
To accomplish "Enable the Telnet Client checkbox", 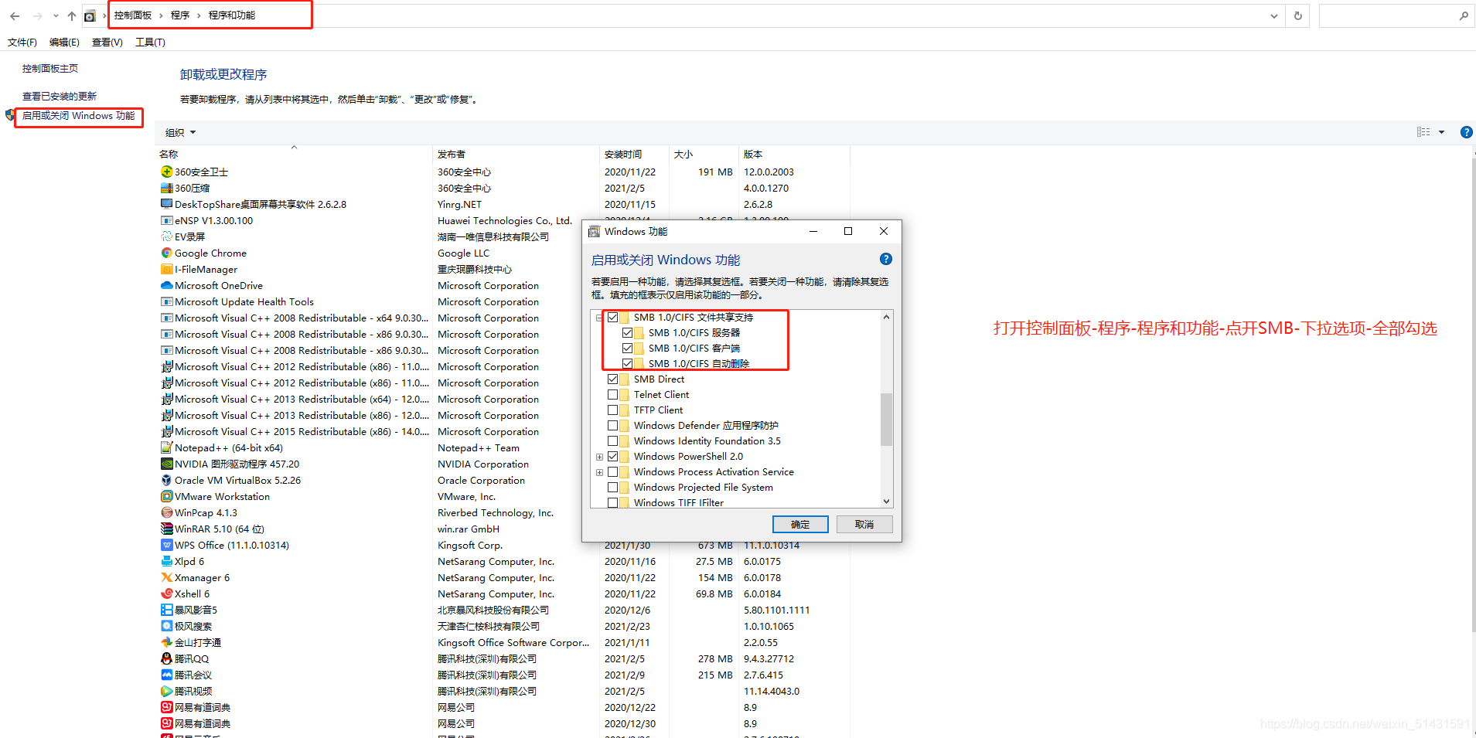I will point(613,394).
